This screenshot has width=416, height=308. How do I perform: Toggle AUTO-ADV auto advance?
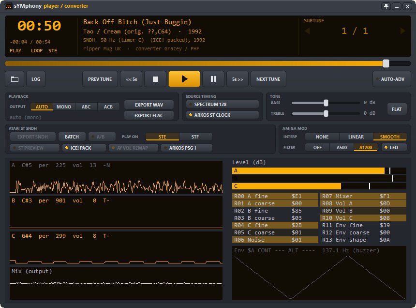[392, 79]
